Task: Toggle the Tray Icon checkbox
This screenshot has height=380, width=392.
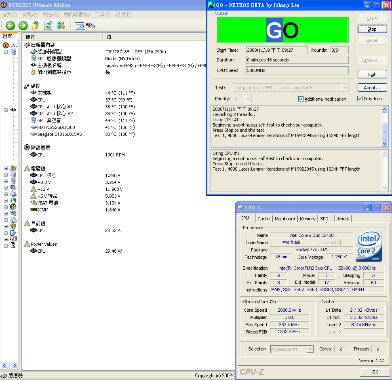Action: (x=360, y=99)
